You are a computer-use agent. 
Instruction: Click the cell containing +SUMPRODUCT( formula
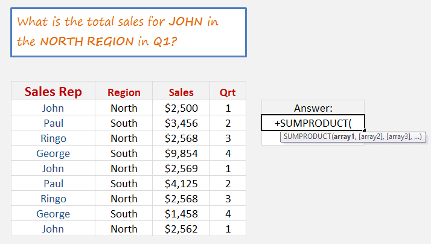click(x=313, y=123)
